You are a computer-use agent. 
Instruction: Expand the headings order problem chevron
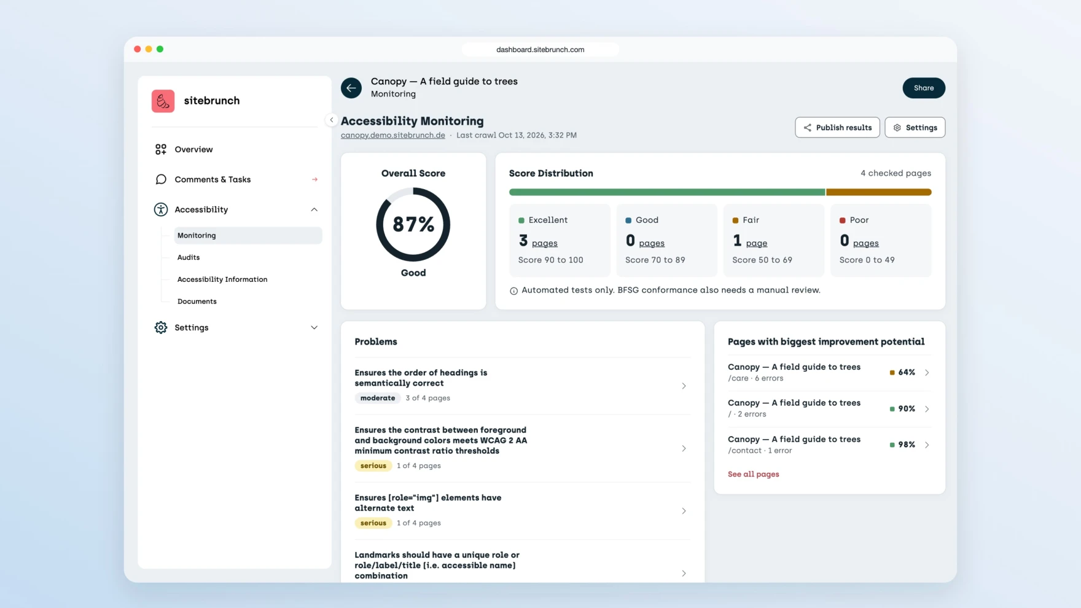pyautogui.click(x=684, y=386)
